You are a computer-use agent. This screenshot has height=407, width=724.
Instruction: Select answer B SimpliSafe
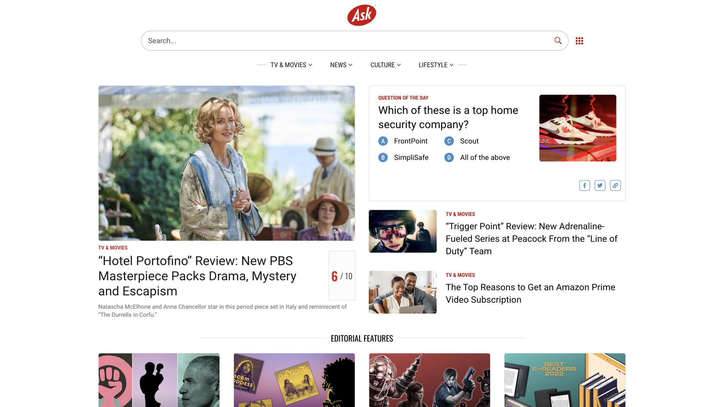tap(403, 158)
